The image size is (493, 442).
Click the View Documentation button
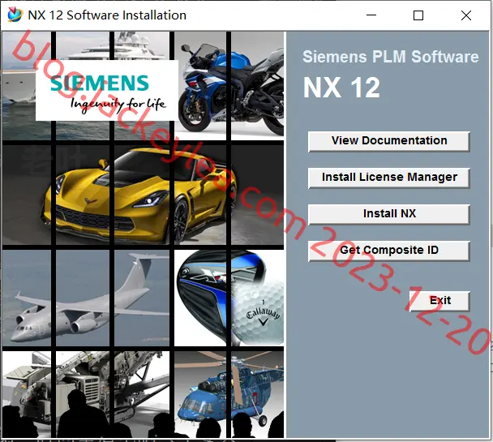[389, 141]
